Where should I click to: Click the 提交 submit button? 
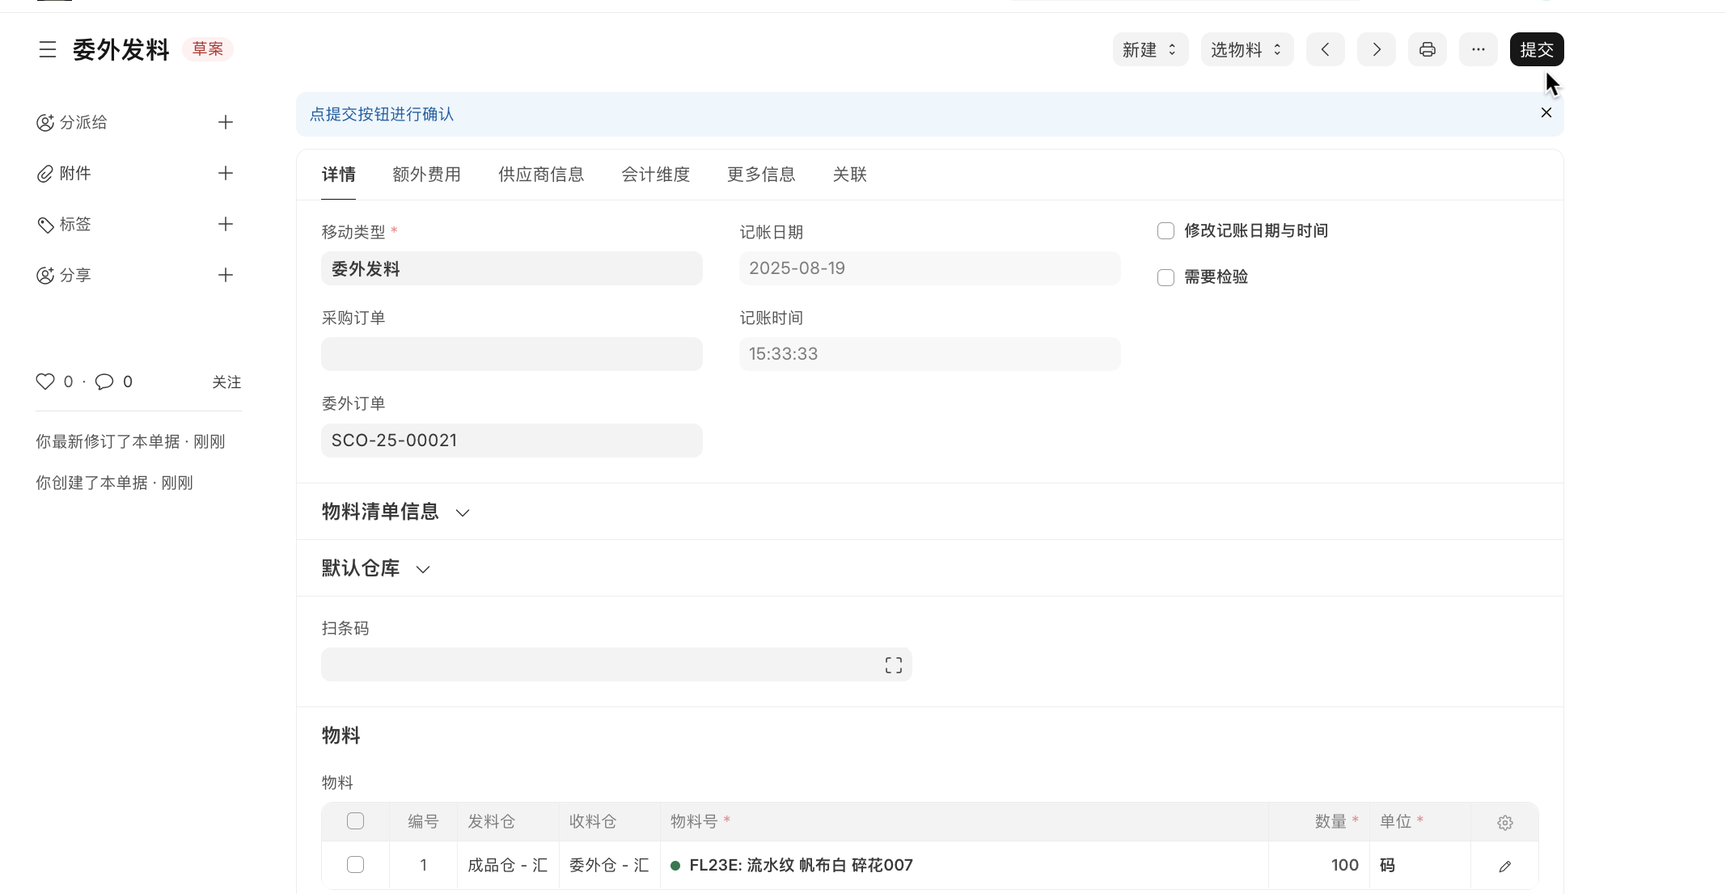1536,49
